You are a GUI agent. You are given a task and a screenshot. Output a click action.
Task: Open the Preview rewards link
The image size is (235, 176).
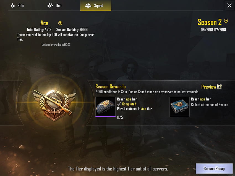click(x=208, y=87)
